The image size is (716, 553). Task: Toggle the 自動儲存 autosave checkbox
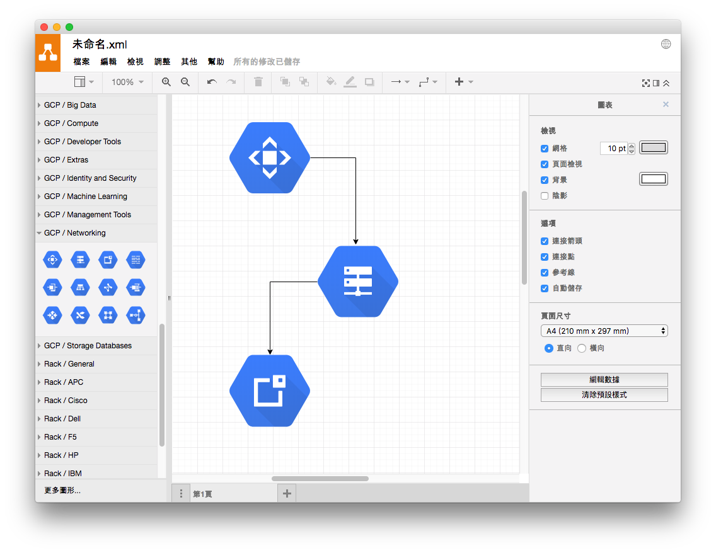[x=545, y=288]
